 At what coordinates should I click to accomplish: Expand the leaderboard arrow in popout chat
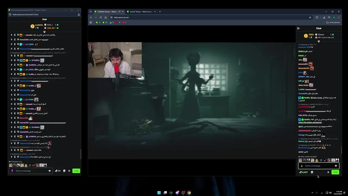click(44, 32)
